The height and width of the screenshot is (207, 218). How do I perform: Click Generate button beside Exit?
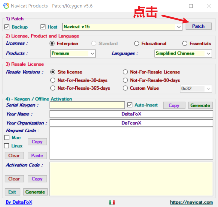click(35, 192)
